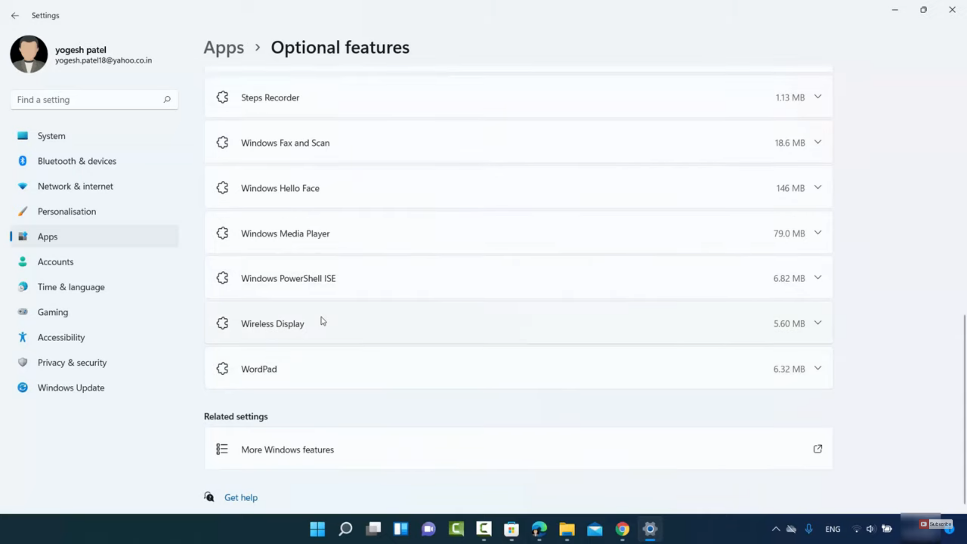Expand the Wireless Display entry
This screenshot has width=967, height=544.
(x=818, y=323)
